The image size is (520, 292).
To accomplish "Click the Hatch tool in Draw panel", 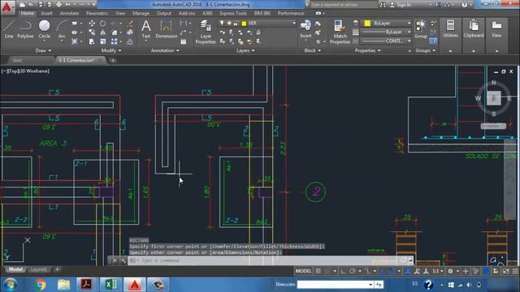I will (x=74, y=41).
